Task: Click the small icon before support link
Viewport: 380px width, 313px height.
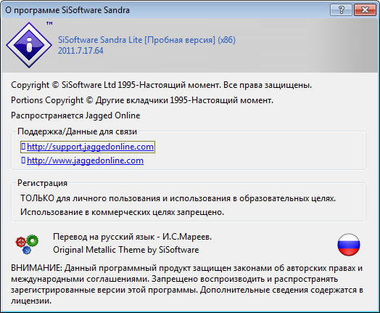Action: [x=23, y=146]
